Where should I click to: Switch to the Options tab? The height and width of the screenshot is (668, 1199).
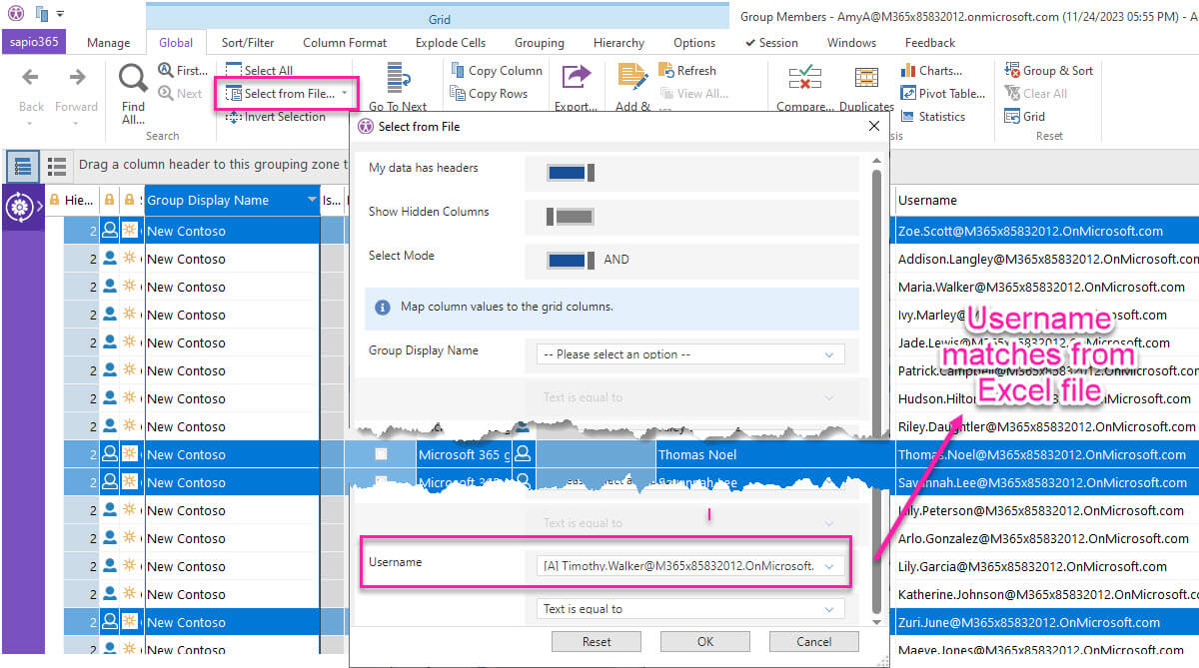pos(694,43)
